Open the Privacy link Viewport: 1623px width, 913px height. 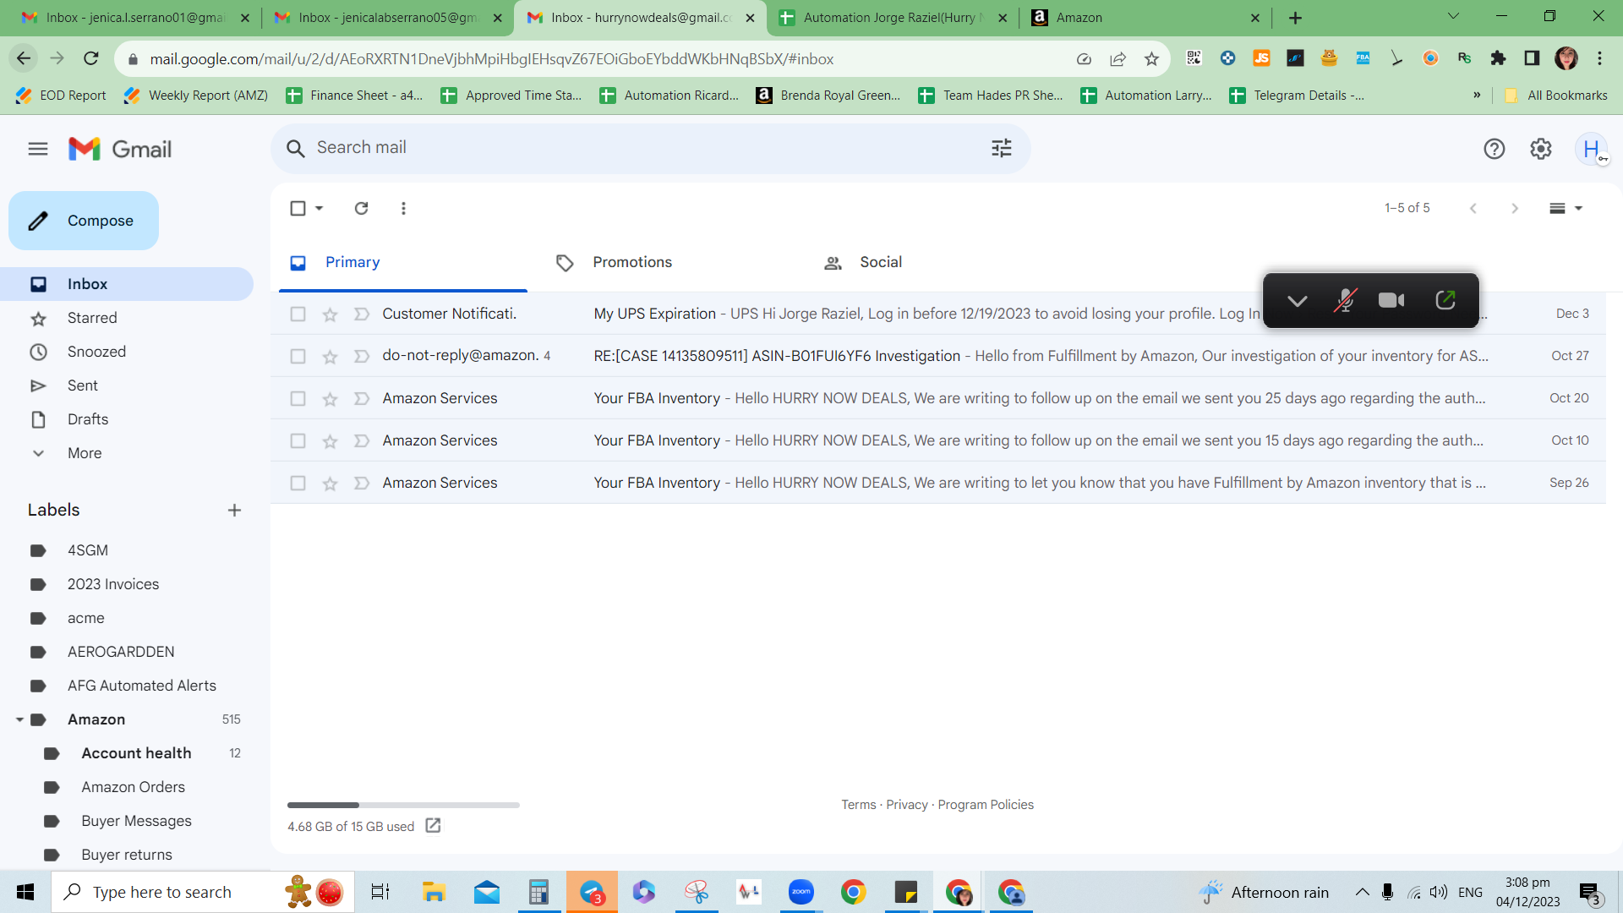[907, 805]
